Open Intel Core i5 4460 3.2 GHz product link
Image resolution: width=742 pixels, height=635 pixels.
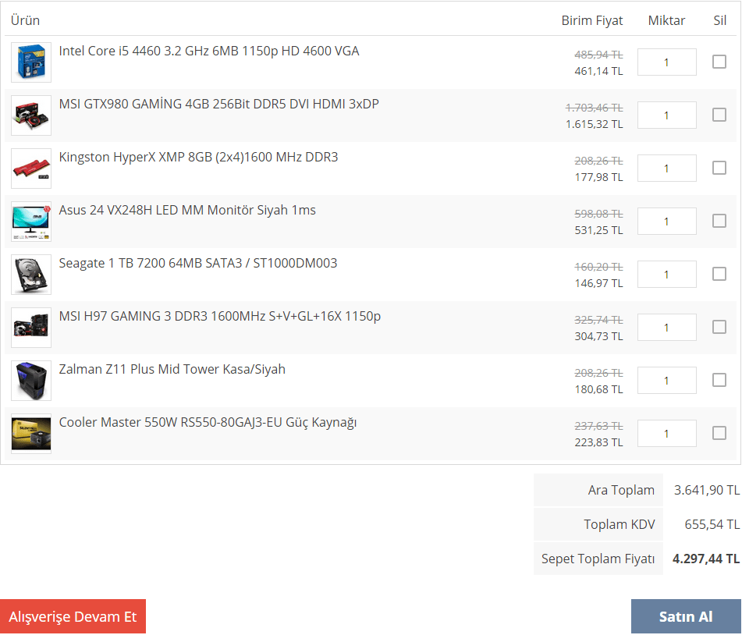coord(209,51)
